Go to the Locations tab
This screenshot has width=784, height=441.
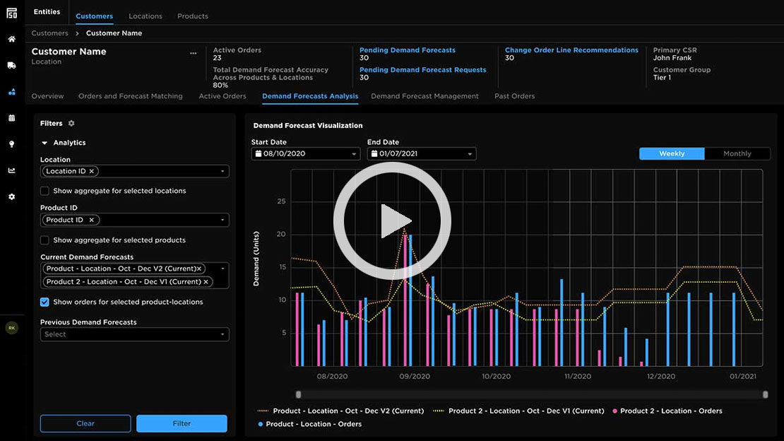click(x=145, y=16)
